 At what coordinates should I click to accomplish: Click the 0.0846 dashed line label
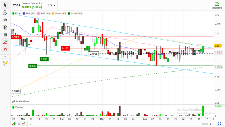[16, 91]
